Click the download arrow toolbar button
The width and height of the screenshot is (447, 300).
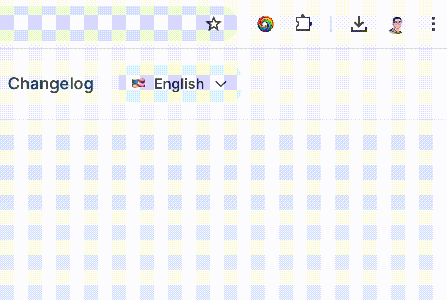pos(358,24)
